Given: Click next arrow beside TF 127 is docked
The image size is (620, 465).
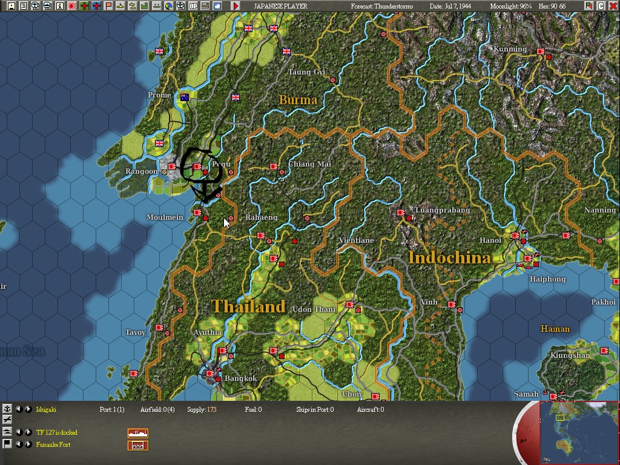Looking at the screenshot, I should tap(28, 432).
